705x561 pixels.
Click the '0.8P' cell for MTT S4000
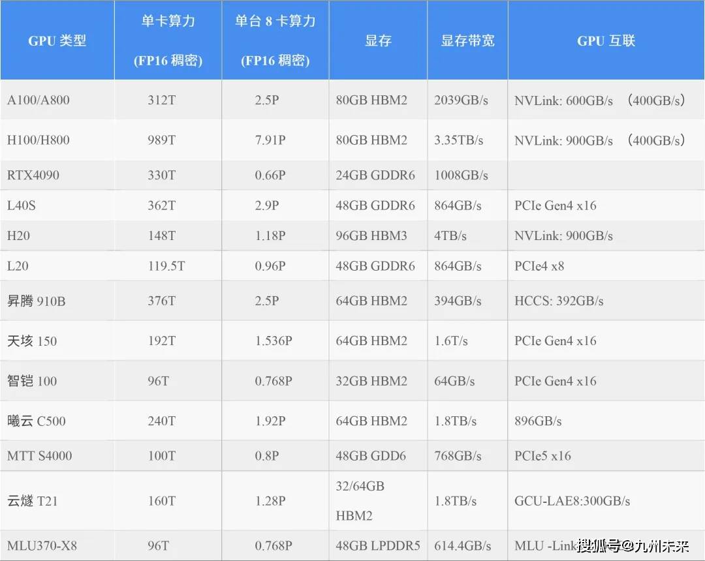pos(267,455)
